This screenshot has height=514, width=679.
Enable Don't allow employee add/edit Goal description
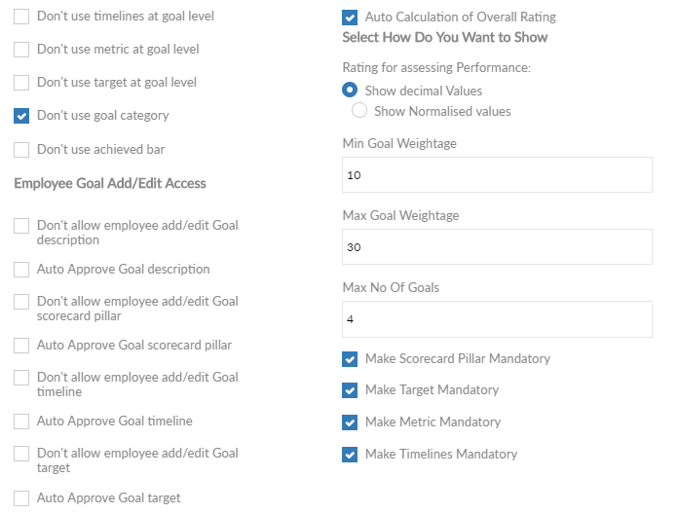pos(21,226)
